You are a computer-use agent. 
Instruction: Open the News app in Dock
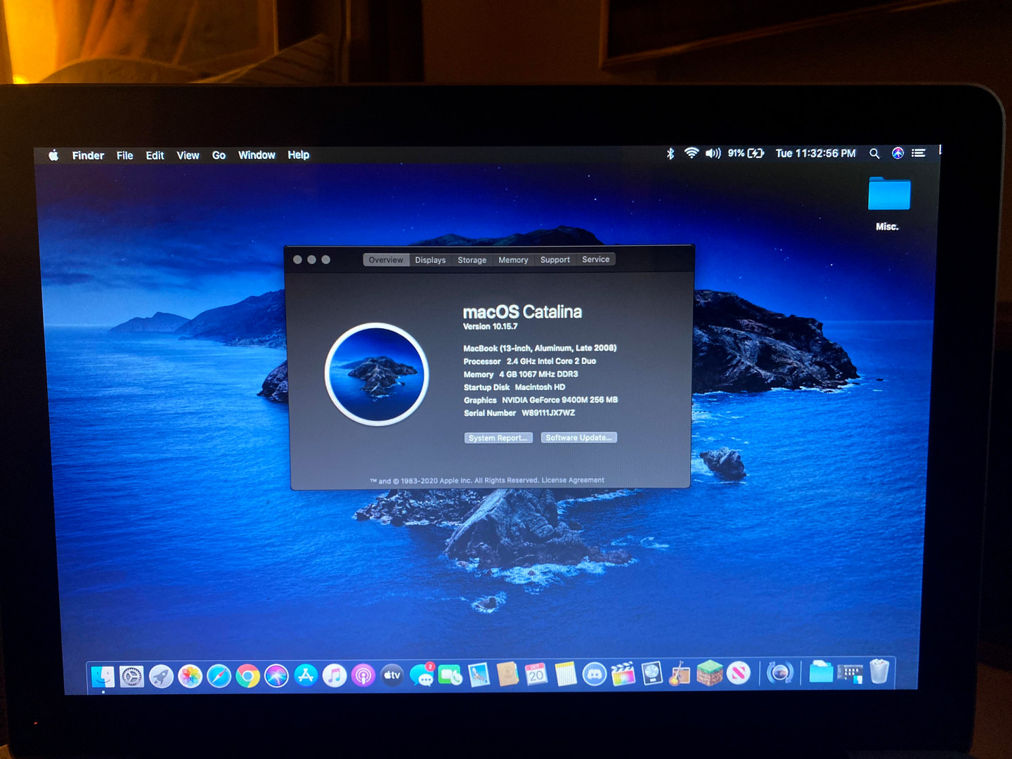tap(739, 673)
